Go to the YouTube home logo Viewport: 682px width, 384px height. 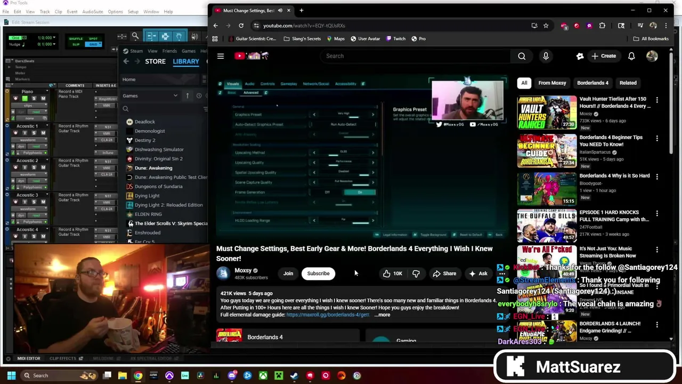tap(251, 56)
